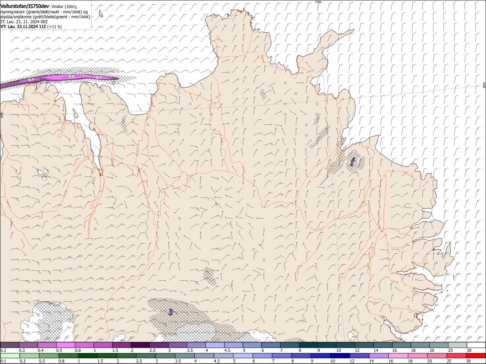Bottom legend row: bright red swatch labeled 30
Viewport: 486px width, 364px height.
[476, 356]
